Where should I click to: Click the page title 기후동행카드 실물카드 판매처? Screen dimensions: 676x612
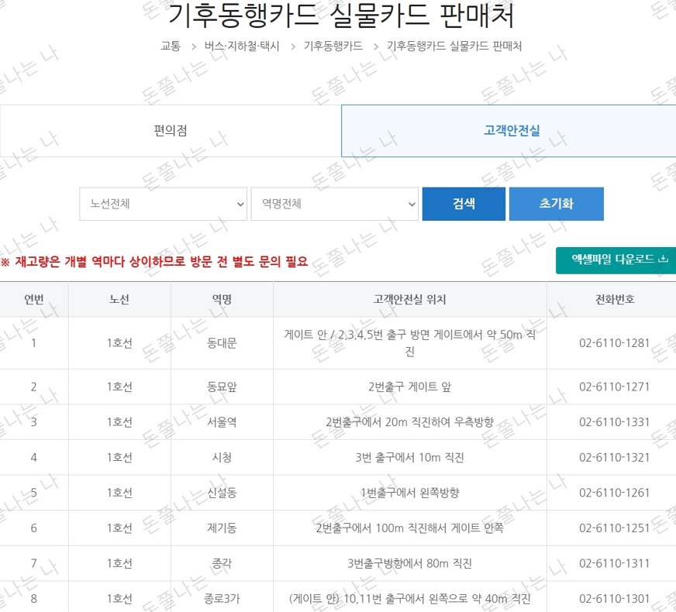[x=338, y=17]
